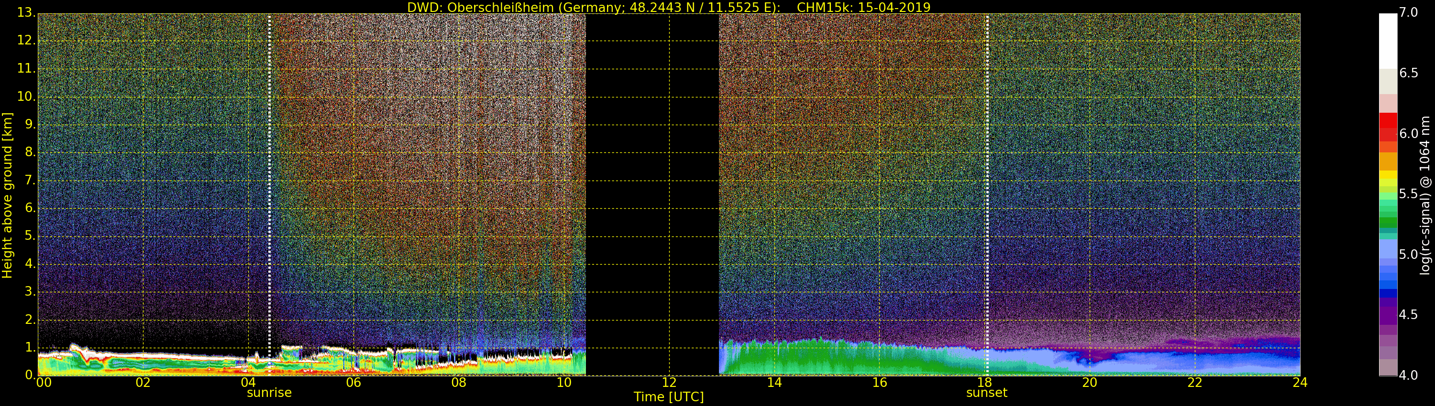Click the time axis tick label 10

click(x=564, y=383)
